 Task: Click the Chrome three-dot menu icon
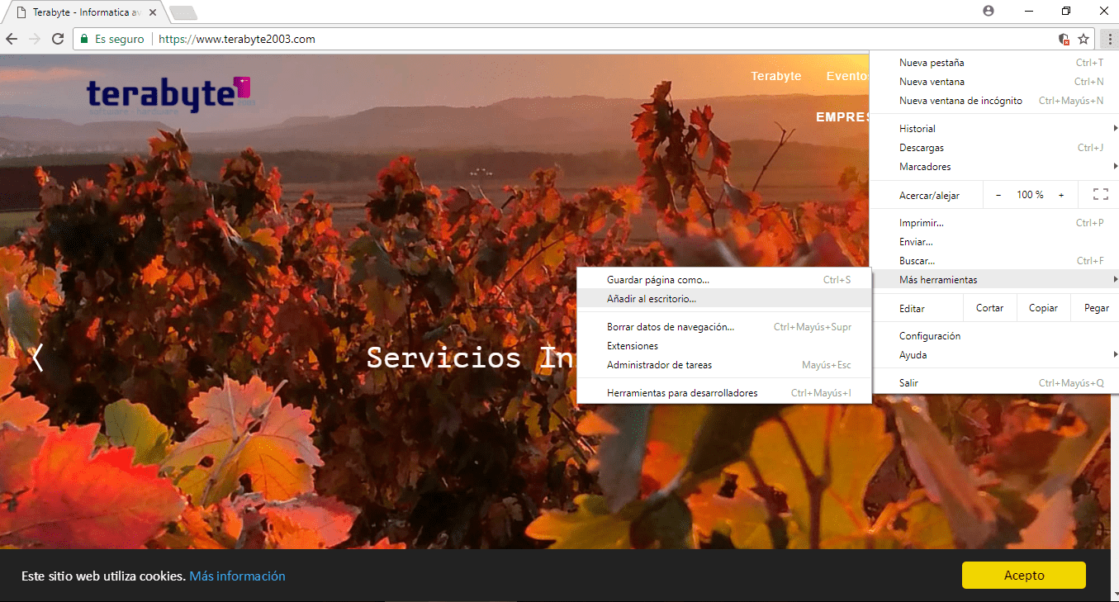click(x=1108, y=39)
